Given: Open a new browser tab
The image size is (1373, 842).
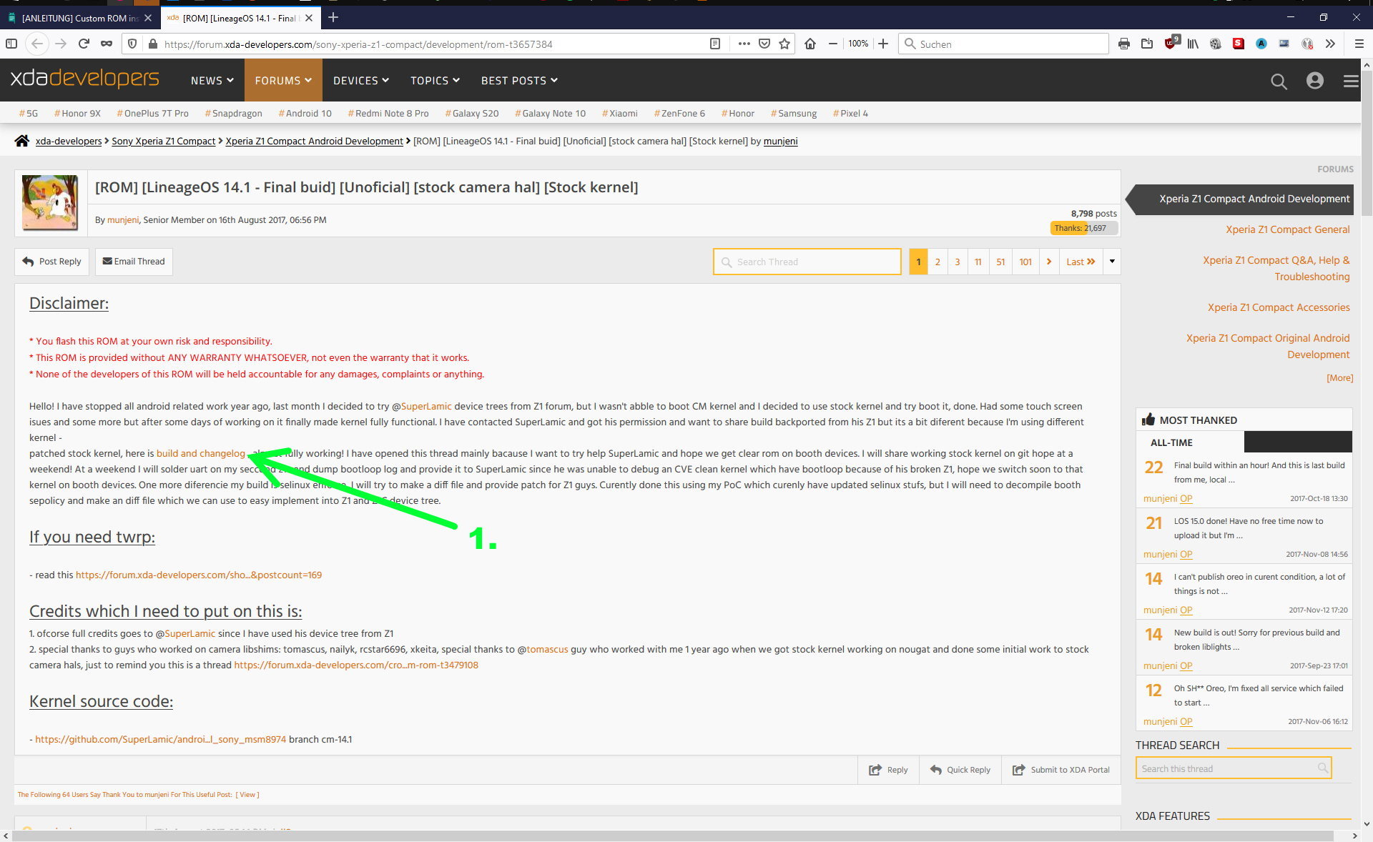Looking at the screenshot, I should 333,17.
